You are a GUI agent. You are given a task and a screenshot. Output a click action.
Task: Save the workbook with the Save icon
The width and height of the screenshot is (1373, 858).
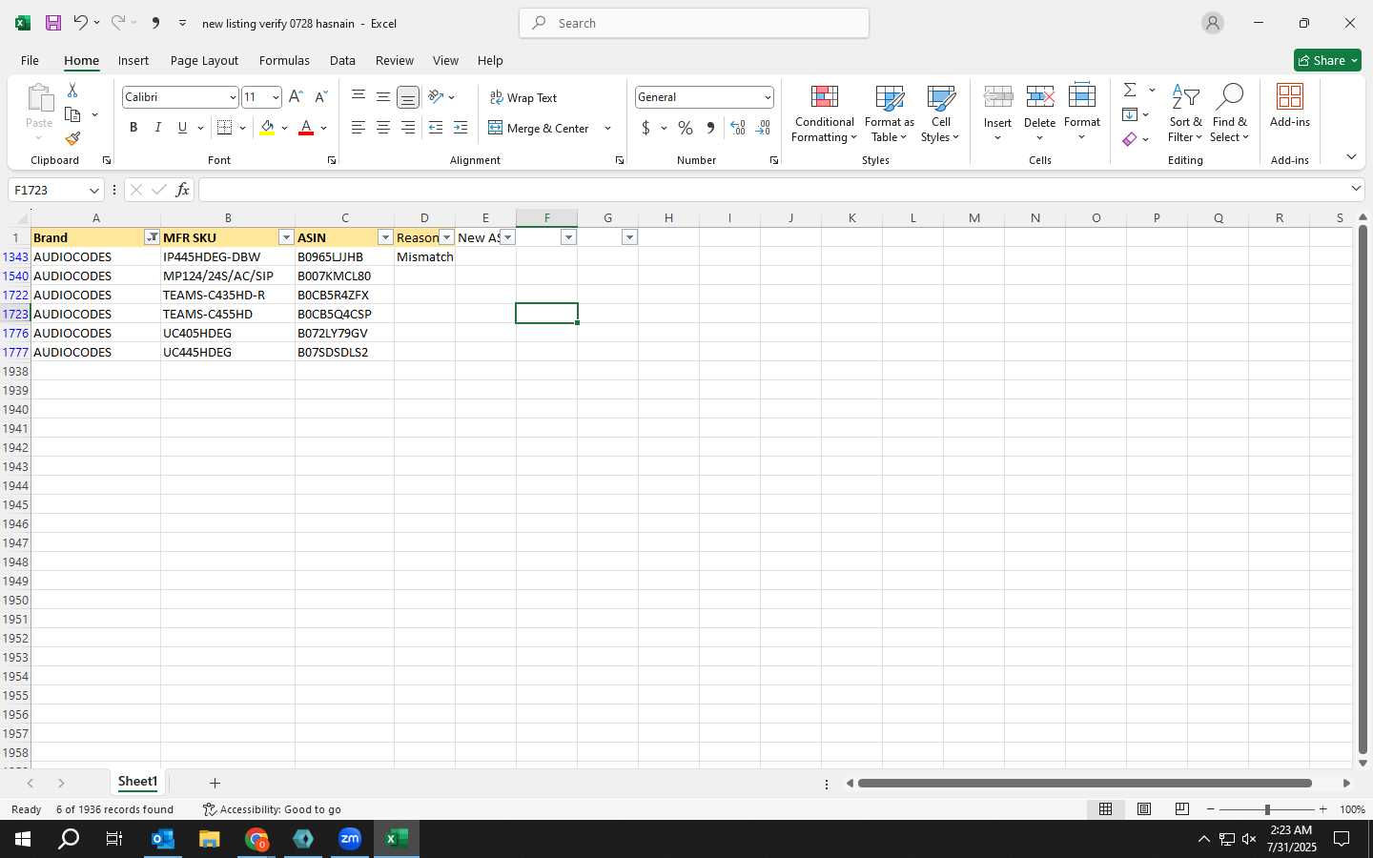click(53, 23)
